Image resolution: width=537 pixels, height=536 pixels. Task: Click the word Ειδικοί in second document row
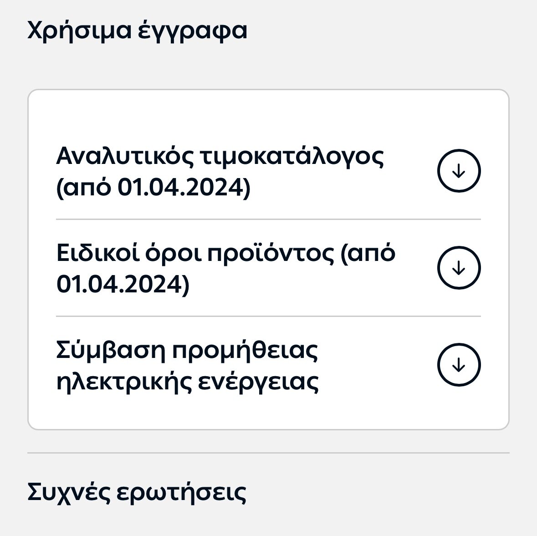(x=98, y=253)
